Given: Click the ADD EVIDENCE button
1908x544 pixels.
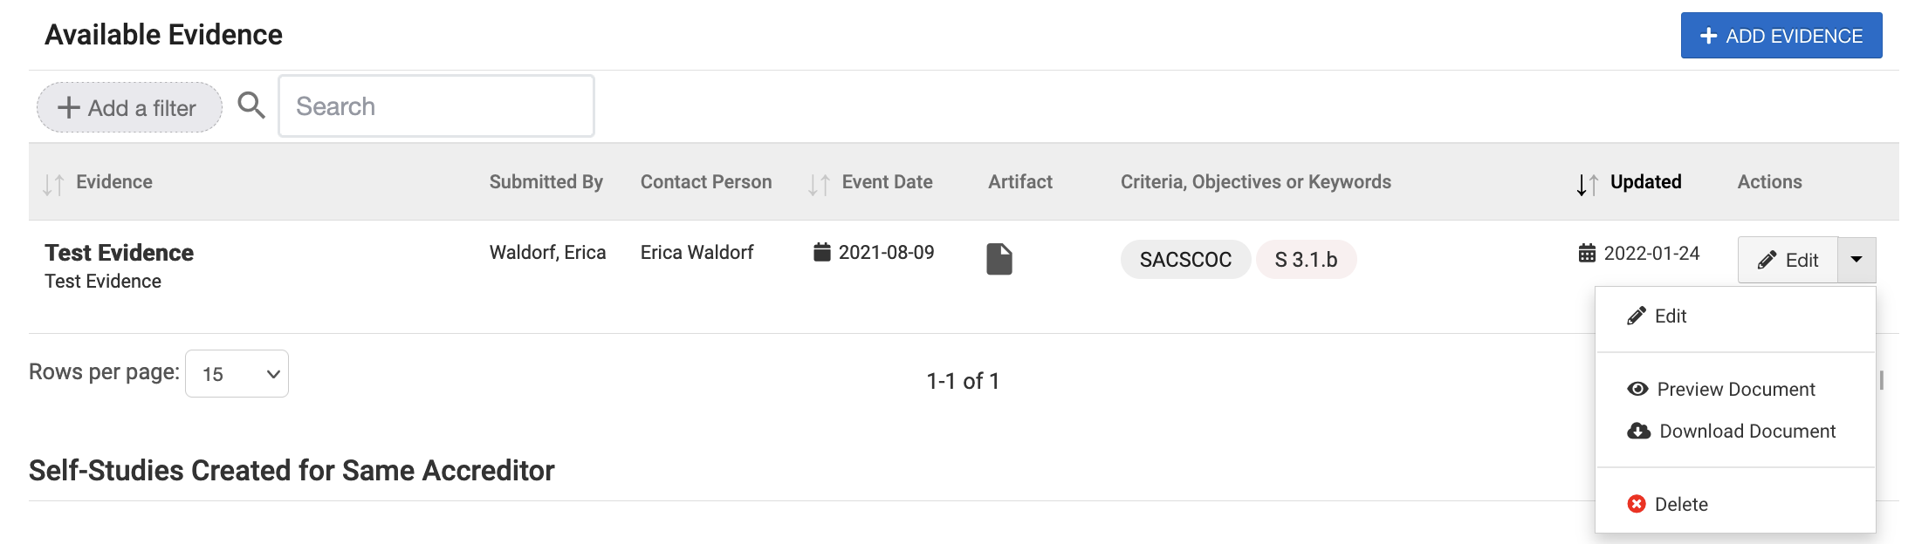Looking at the screenshot, I should (1781, 36).
